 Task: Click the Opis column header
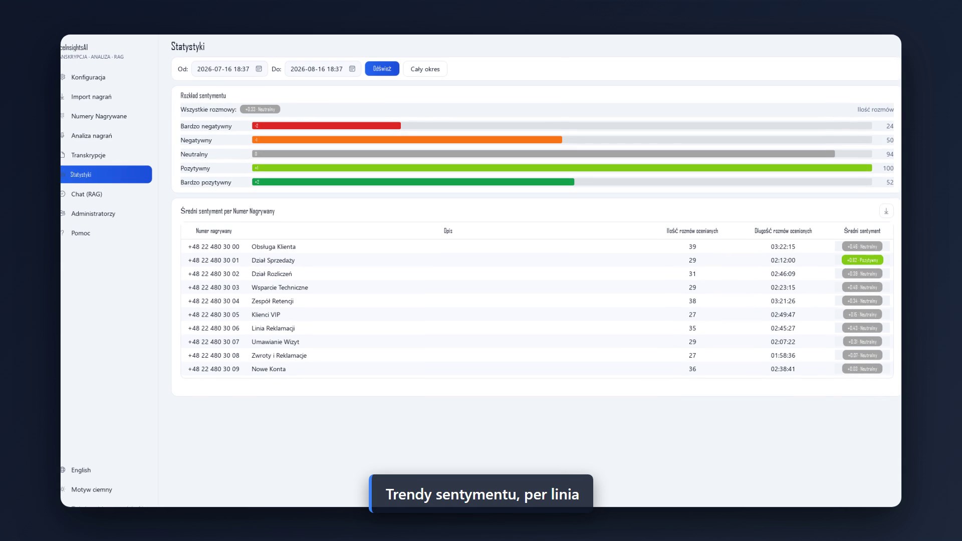(448, 231)
